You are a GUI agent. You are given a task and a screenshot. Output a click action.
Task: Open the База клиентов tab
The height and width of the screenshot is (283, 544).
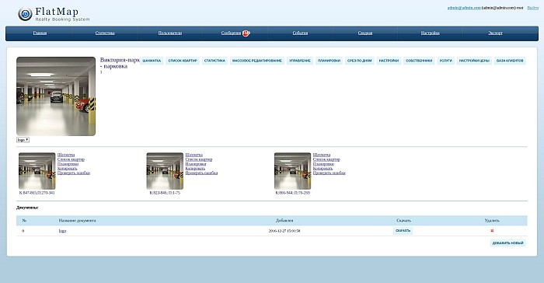coord(510,61)
